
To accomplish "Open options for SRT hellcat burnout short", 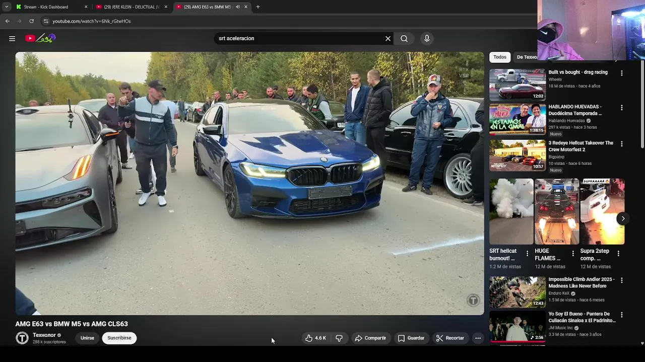I will tap(527, 253).
